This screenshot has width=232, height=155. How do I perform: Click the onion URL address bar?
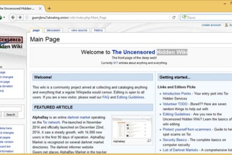pos(97,17)
